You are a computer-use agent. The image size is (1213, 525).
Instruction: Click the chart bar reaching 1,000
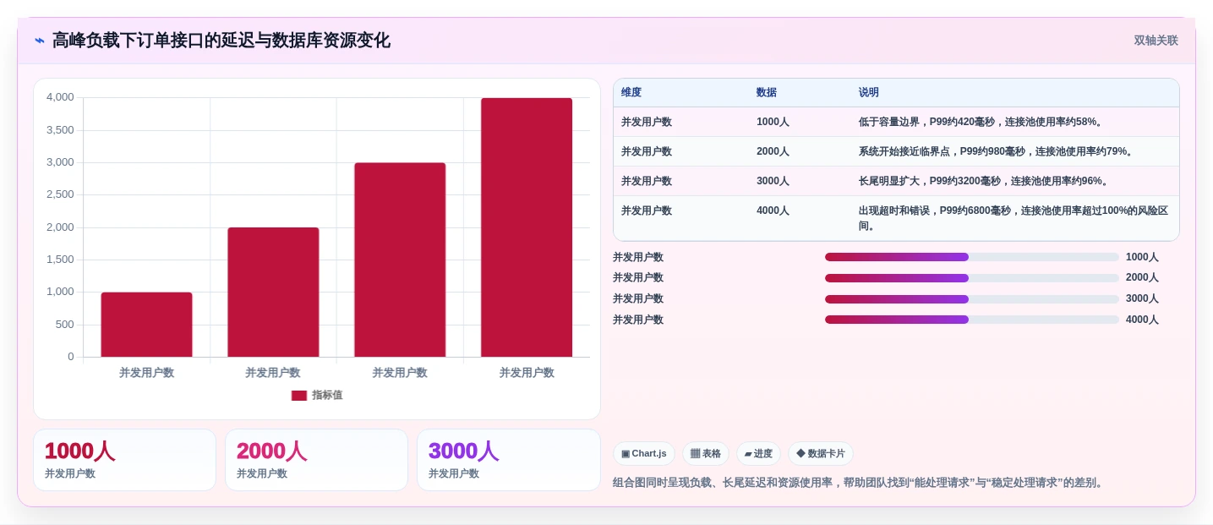tap(147, 325)
